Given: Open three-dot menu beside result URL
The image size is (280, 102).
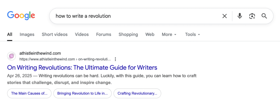Looking at the screenshot, I should (115, 59).
